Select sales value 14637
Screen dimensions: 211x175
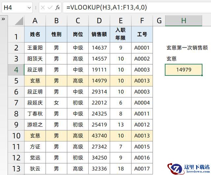(99, 48)
